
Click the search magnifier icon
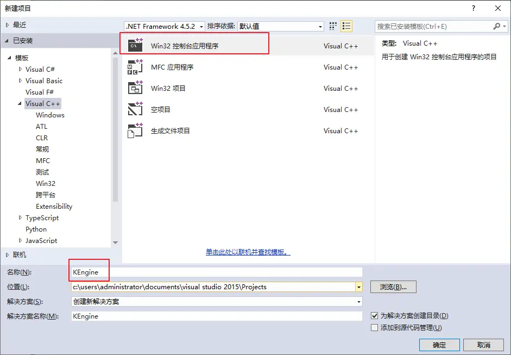pyautogui.click(x=496, y=27)
